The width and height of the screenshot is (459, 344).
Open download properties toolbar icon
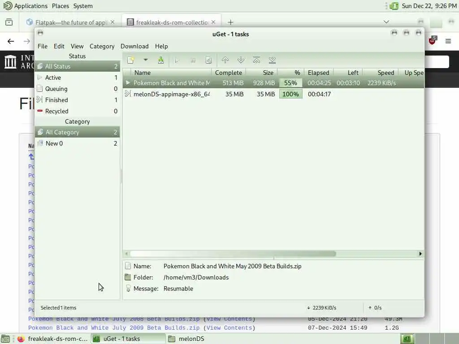[x=209, y=60]
